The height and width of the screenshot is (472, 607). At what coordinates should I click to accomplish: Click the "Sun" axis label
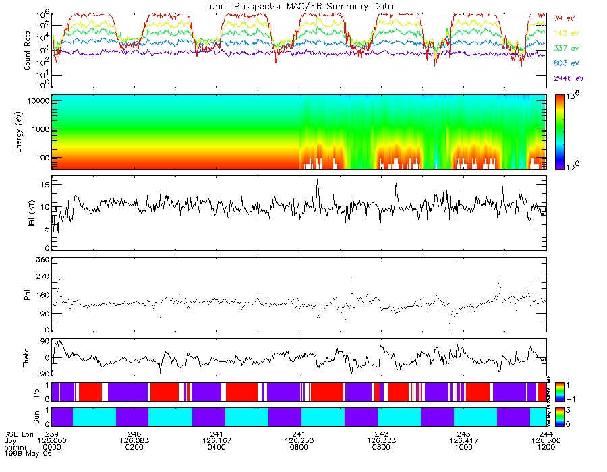[36, 417]
